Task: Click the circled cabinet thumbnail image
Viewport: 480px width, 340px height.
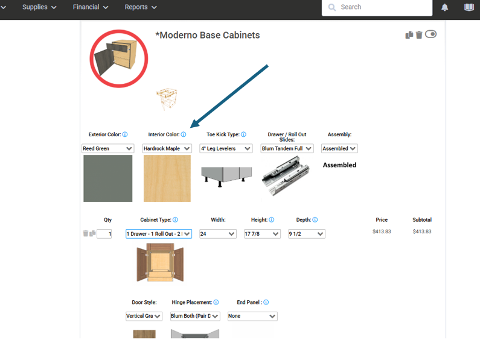Action: 120,58
